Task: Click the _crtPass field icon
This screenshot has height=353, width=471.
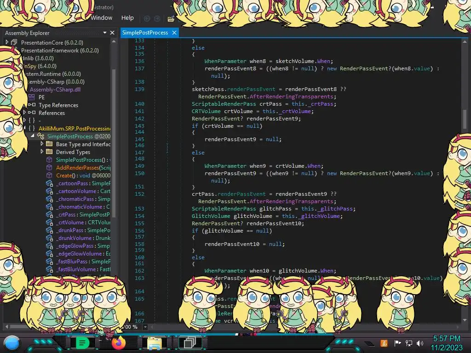Action: 49,214
